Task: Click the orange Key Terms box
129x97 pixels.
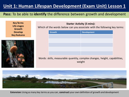Action: pyautogui.click(x=18, y=29)
